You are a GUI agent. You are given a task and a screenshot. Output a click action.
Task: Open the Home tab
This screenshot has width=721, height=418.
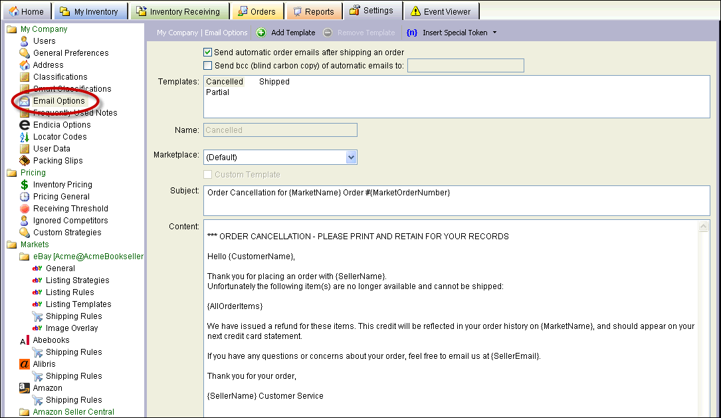[x=27, y=11]
